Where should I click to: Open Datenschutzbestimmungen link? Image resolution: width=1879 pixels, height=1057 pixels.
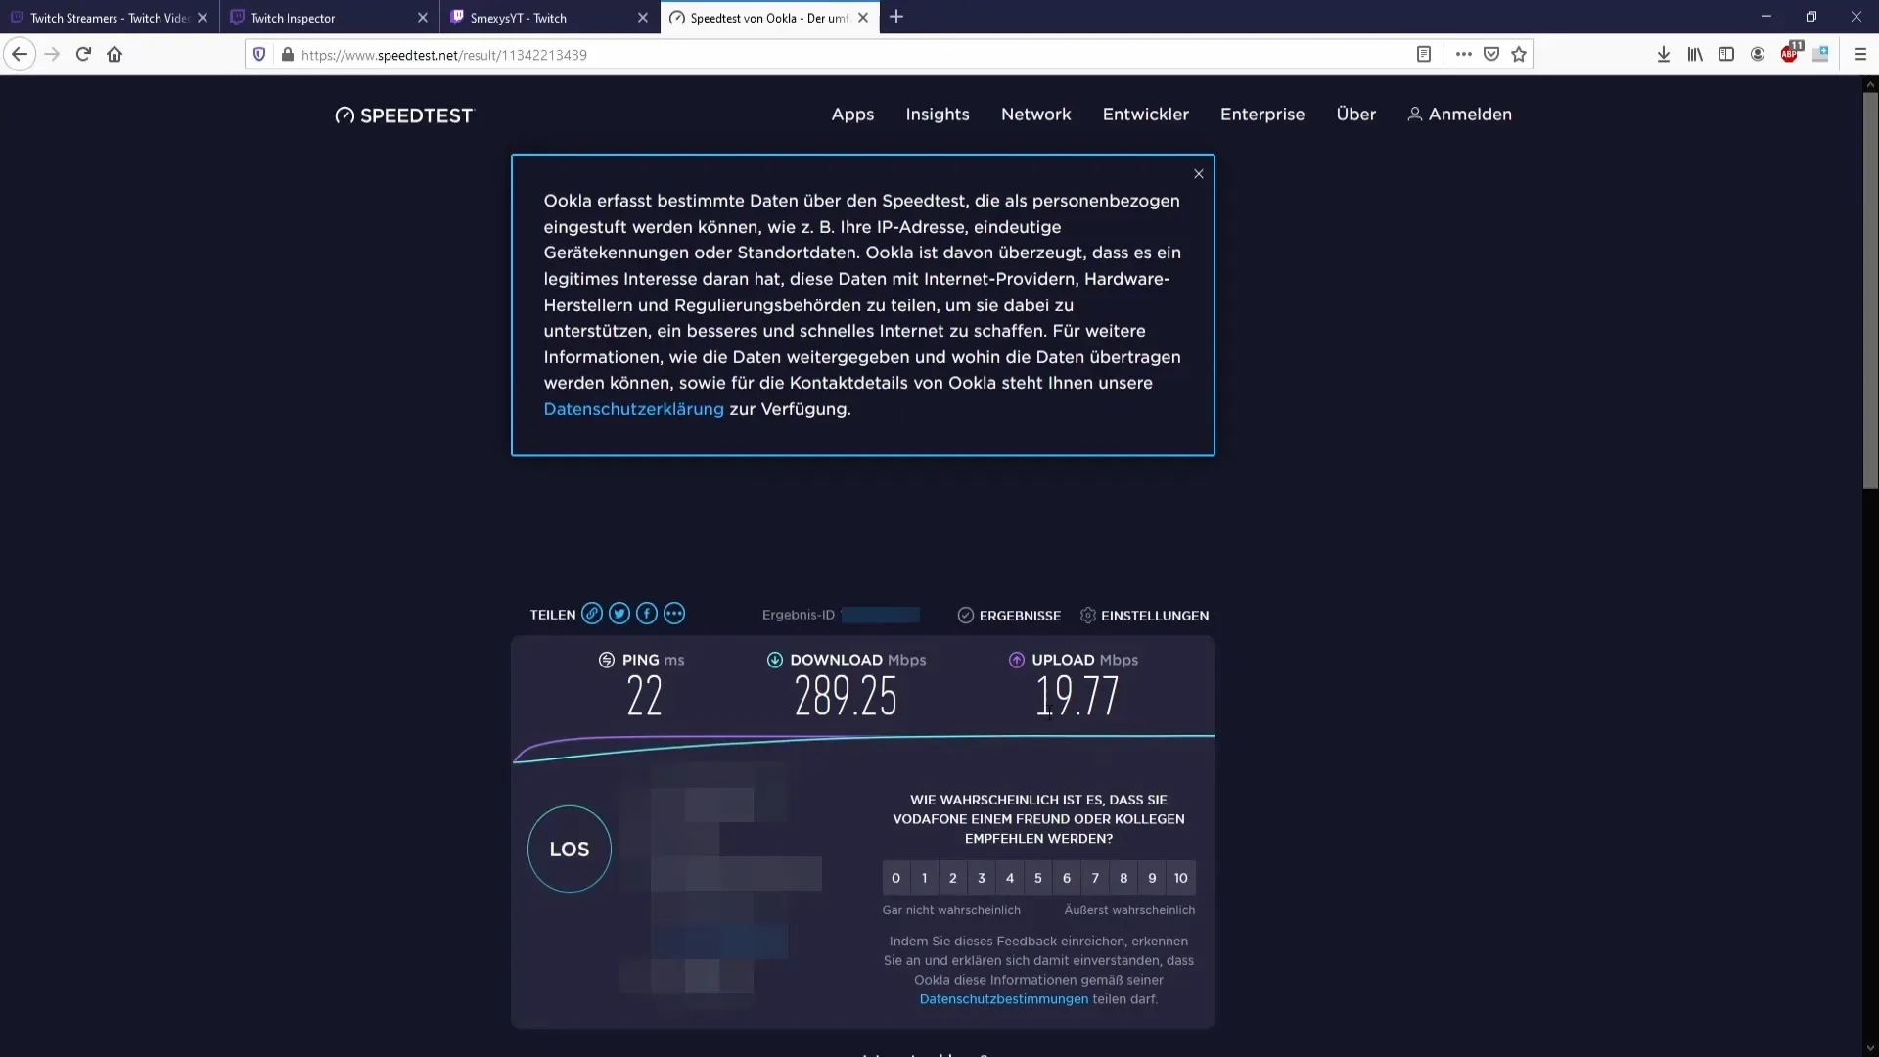[1003, 999]
